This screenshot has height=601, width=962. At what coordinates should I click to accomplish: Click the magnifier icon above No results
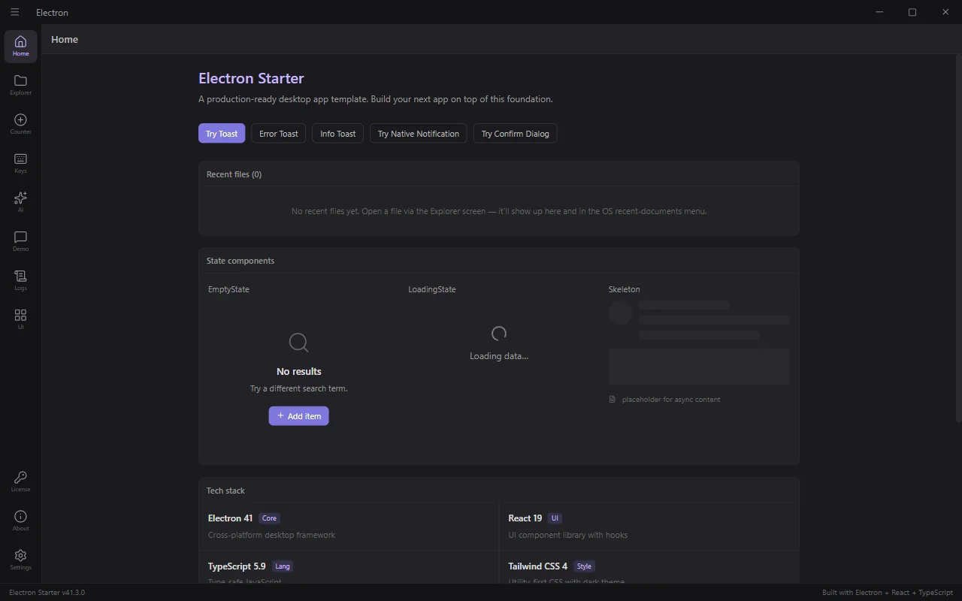[298, 343]
